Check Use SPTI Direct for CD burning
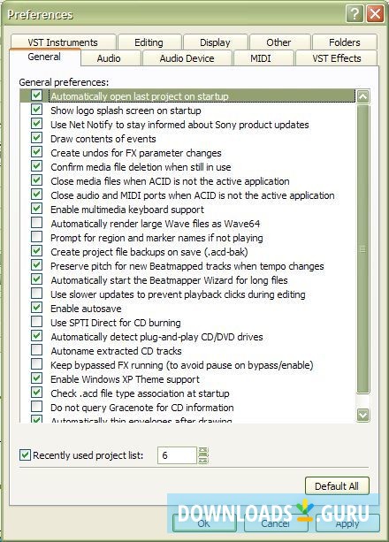The width and height of the screenshot is (389, 542). pos(36,322)
